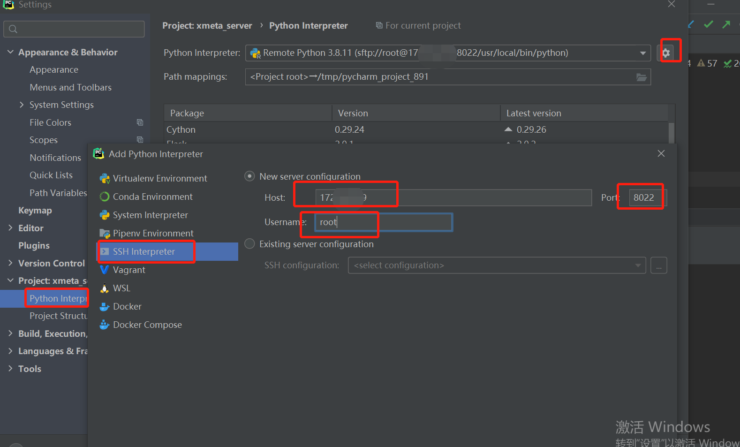Select the Cython package row
Screen dimensions: 740x447
[x=416, y=129]
